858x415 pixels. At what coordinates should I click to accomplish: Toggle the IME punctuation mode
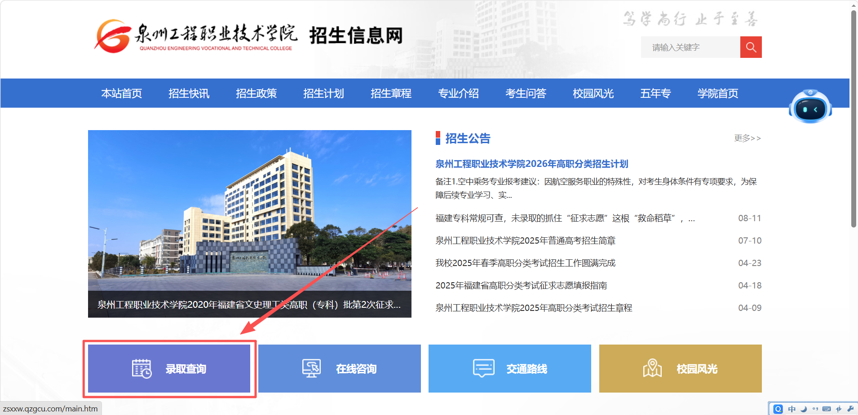click(x=815, y=409)
